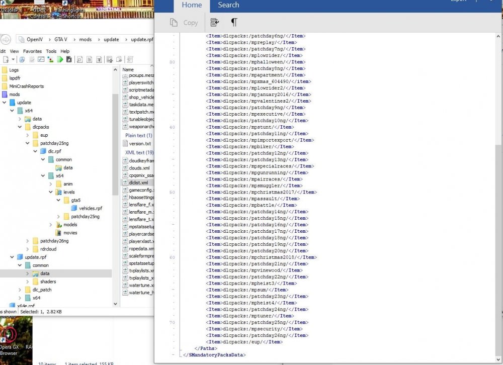Select version.txt in the file list

point(140,144)
